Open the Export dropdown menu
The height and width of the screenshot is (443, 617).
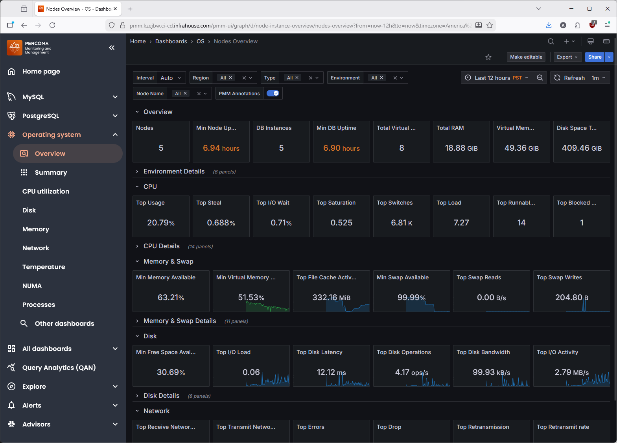coord(567,57)
